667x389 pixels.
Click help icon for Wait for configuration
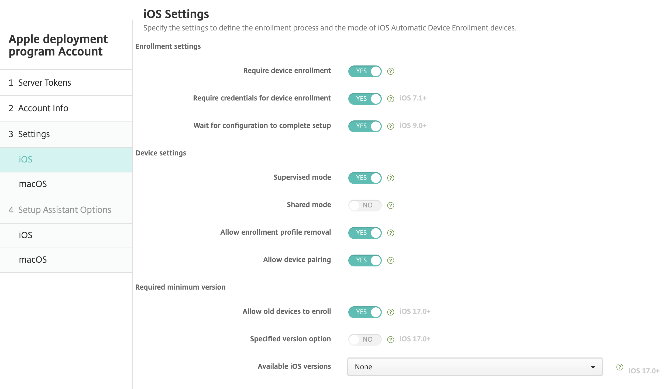[390, 126]
